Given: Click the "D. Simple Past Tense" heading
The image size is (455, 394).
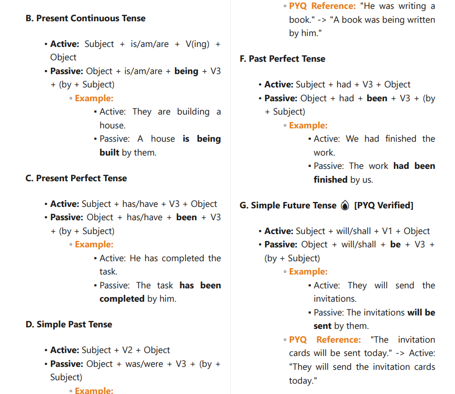Looking at the screenshot, I should click(x=69, y=324).
